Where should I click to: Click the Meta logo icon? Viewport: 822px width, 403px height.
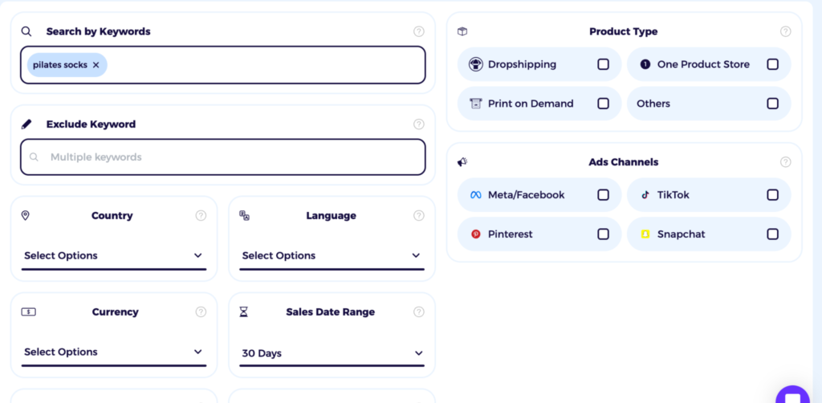[475, 195]
